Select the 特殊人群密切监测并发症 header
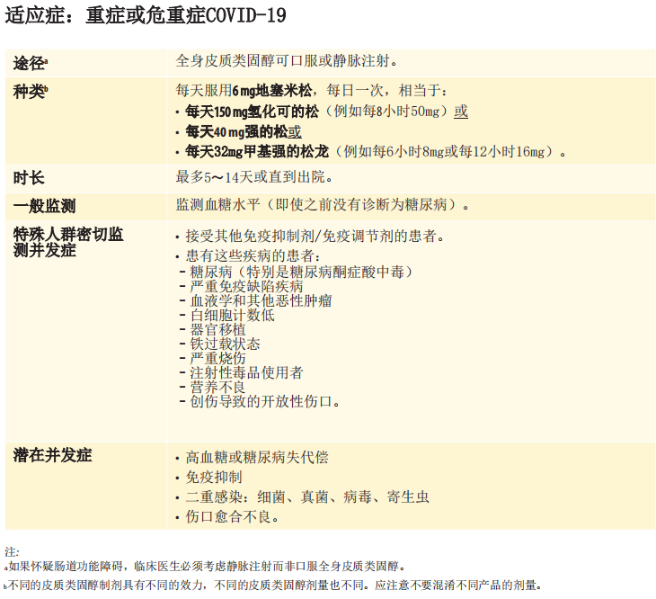This screenshot has width=656, height=599. [68, 242]
